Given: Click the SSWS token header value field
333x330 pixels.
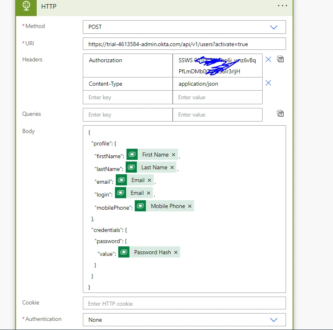Looking at the screenshot, I should [x=218, y=66].
